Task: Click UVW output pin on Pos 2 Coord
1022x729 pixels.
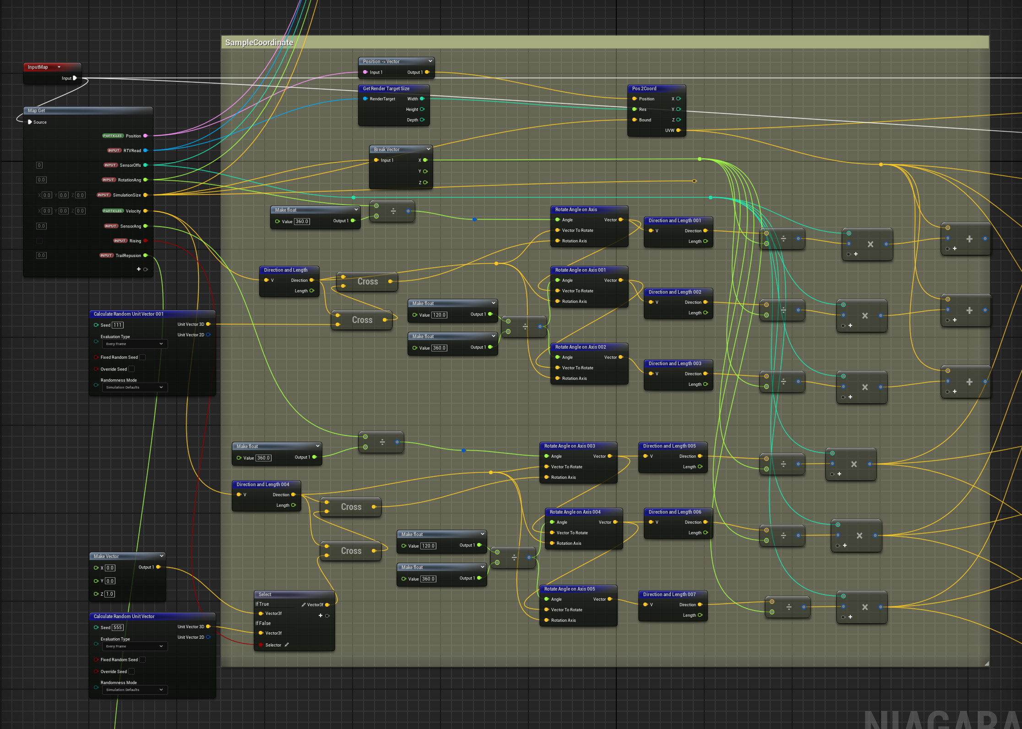Action: click(x=679, y=131)
